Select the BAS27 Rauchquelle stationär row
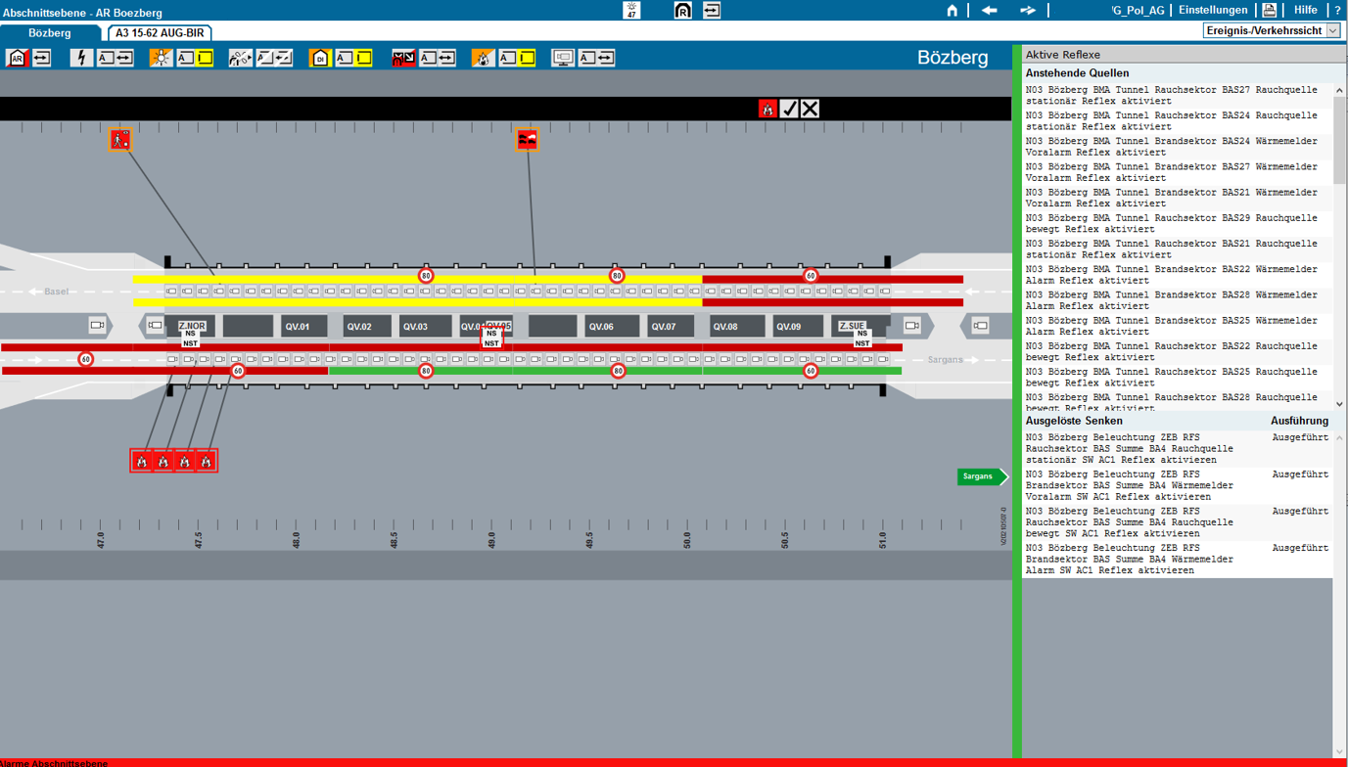This screenshot has width=1348, height=767. [1178, 95]
